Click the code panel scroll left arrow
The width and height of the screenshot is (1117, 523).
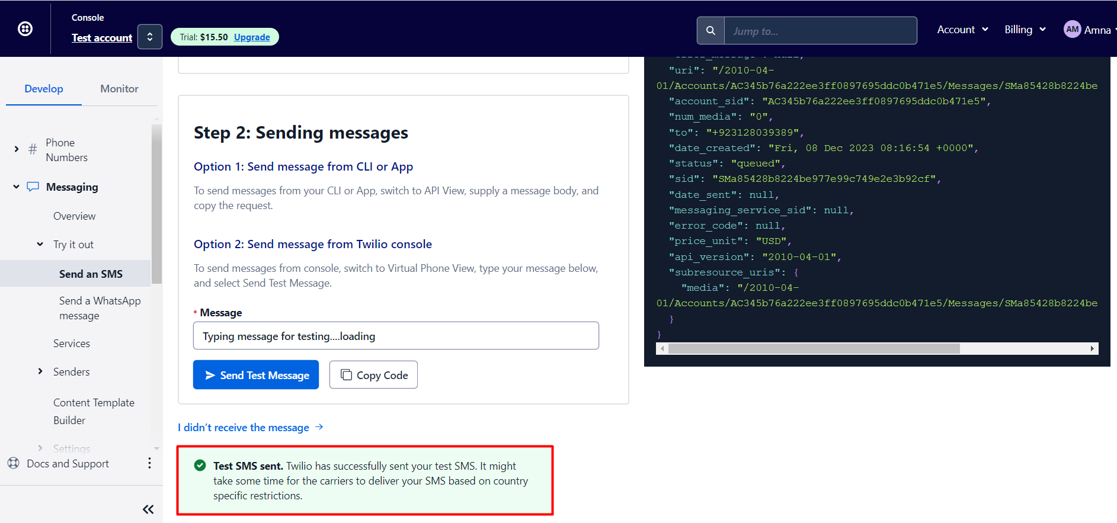[662, 349]
